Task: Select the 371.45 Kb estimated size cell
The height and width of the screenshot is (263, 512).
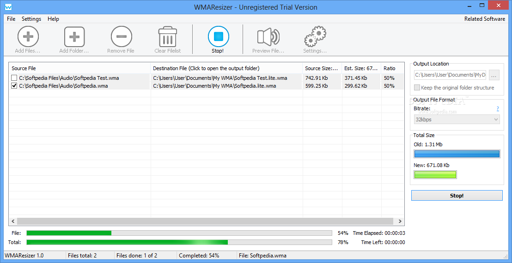Action: pos(356,78)
